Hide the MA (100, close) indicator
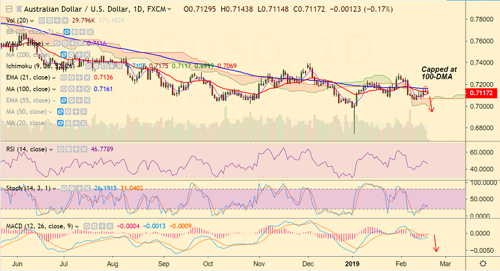 (63, 89)
